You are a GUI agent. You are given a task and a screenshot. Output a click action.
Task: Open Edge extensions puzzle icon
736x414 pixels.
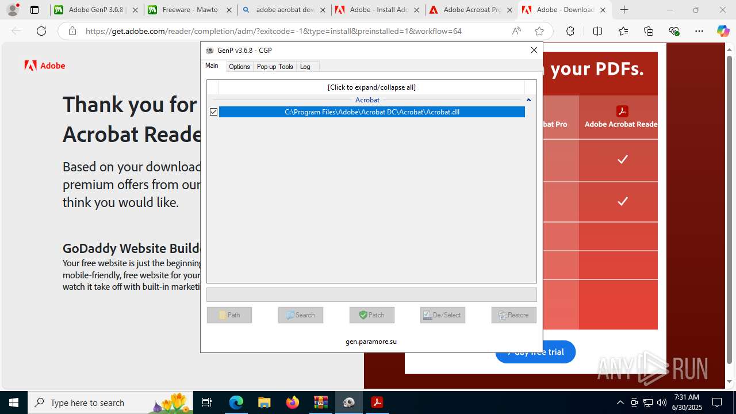click(x=570, y=31)
